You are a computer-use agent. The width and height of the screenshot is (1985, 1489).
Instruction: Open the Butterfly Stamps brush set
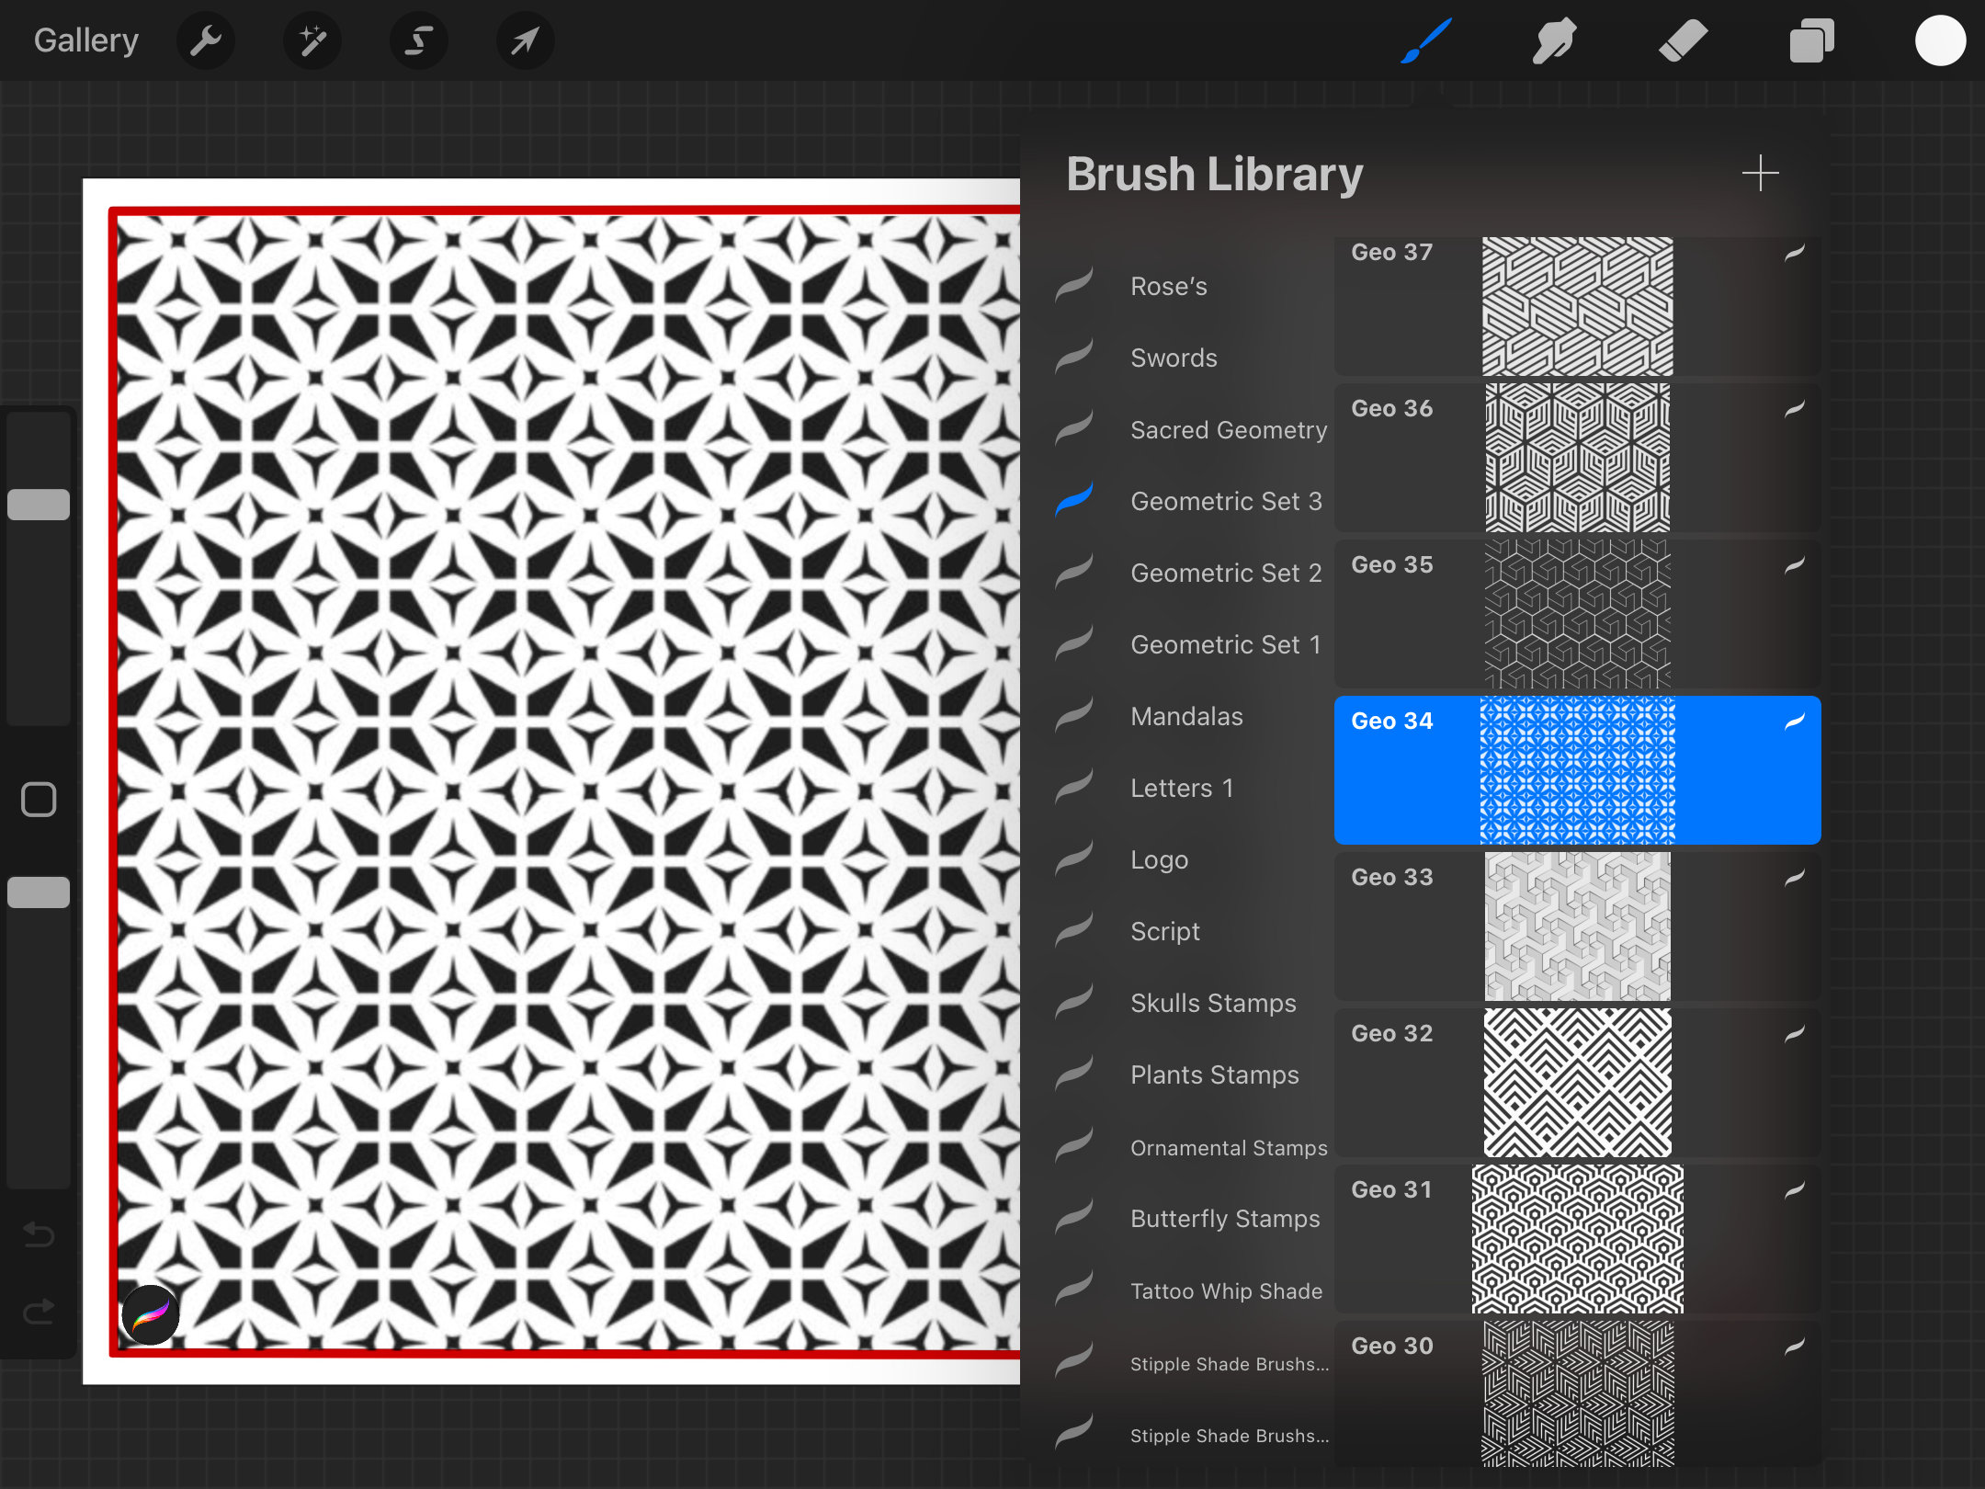point(1192,1218)
